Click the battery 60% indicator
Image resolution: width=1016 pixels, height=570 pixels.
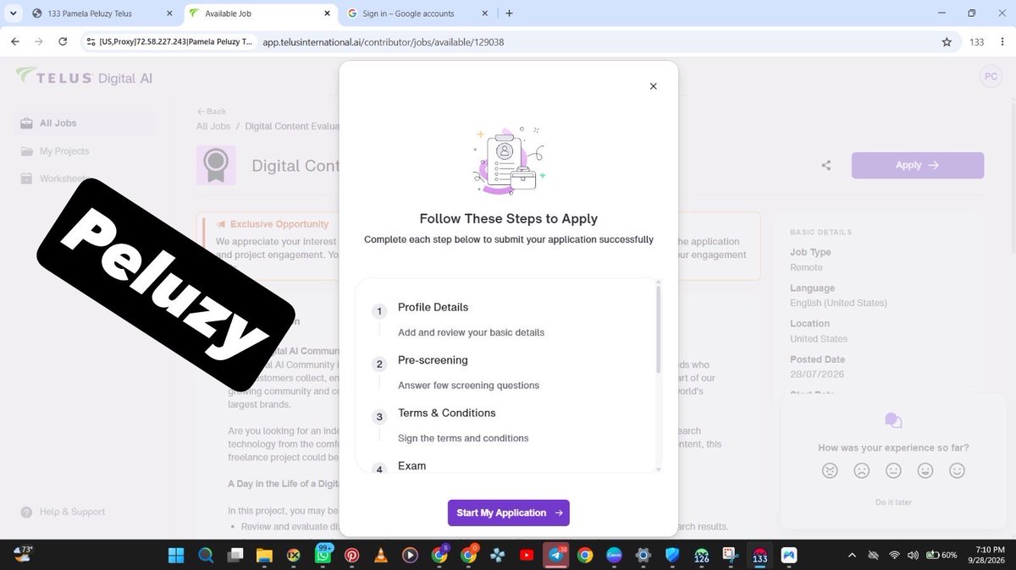[x=941, y=556]
